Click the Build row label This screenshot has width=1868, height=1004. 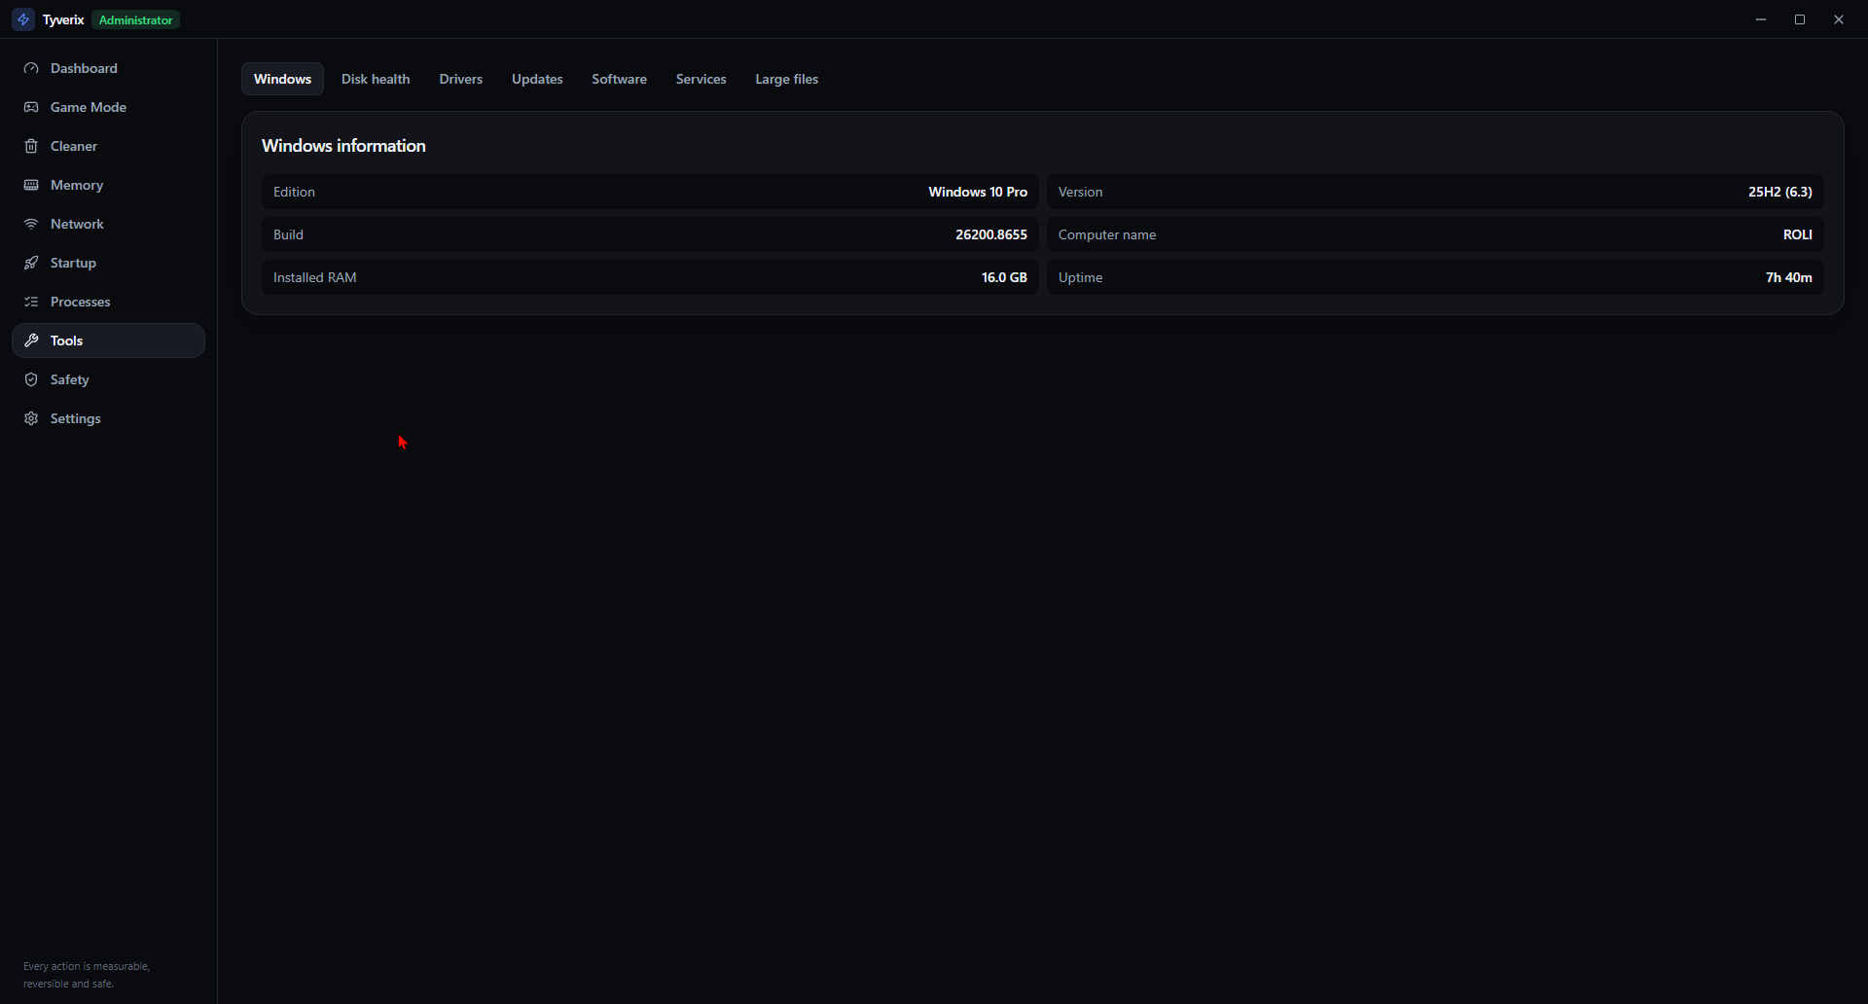[288, 234]
